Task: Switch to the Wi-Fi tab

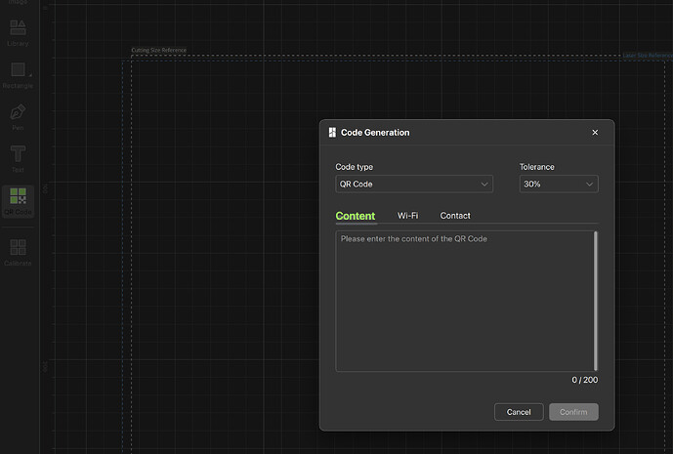Action: [x=407, y=216]
